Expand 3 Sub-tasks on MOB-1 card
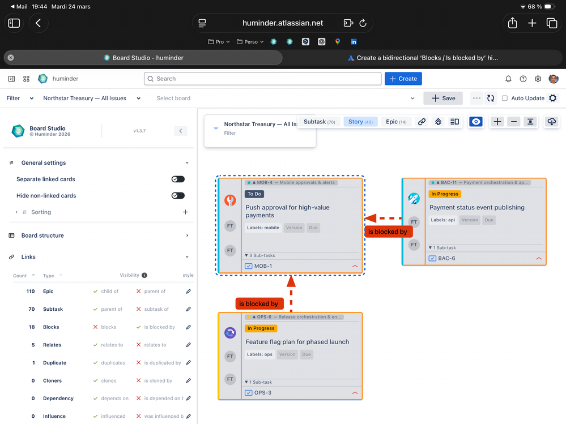Viewport: 566px width, 424px height. [260, 255]
